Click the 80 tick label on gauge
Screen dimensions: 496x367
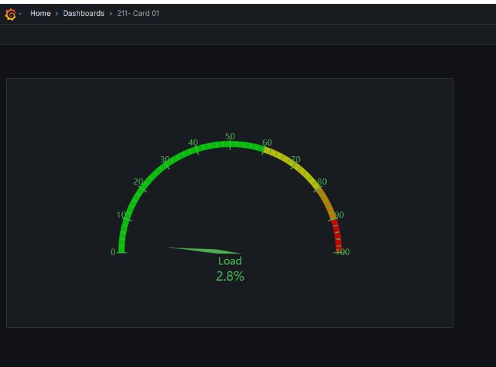click(322, 181)
